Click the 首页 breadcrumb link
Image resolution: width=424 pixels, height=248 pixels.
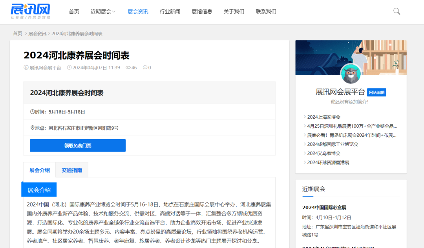(x=17, y=34)
